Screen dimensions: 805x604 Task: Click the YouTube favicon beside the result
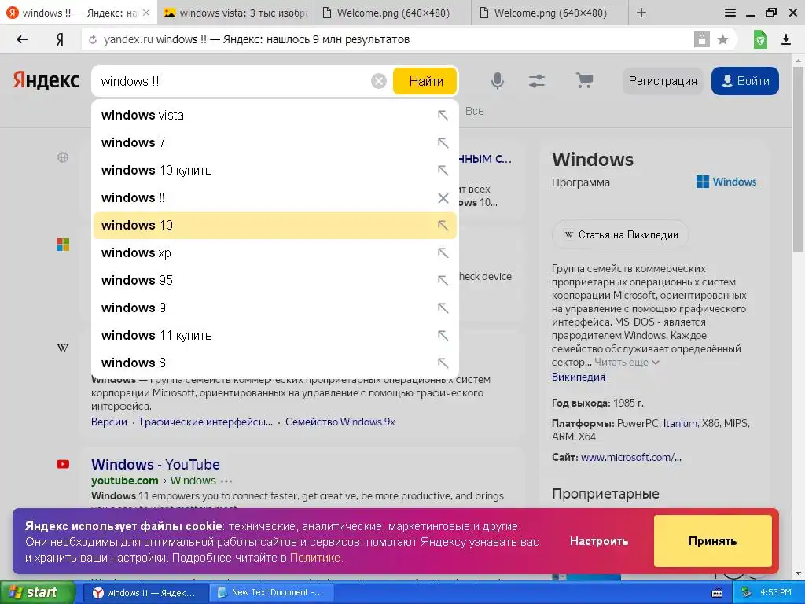63,464
